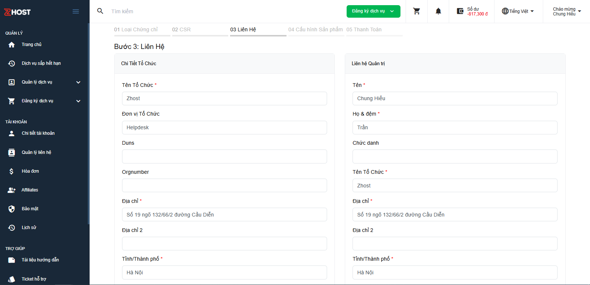Click Đăng ký dịch vụ cart icon in sidebar
The image size is (590, 285).
tap(11, 101)
